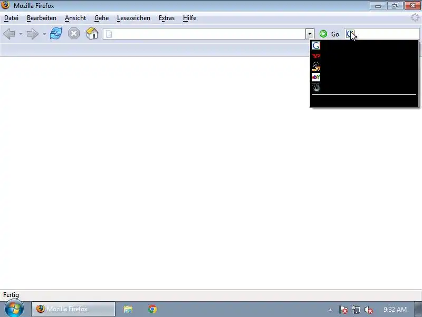This screenshot has height=317, width=422.
Task: Open the Extras menu
Action: point(167,18)
